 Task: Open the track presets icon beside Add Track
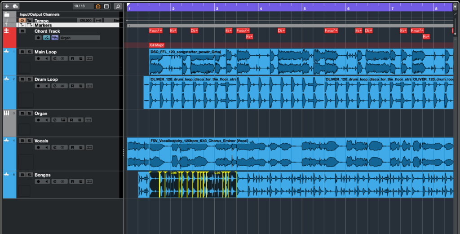(16, 6)
